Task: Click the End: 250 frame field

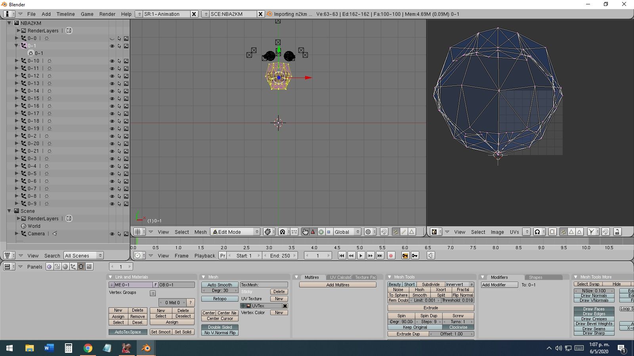Action: tap(280, 256)
